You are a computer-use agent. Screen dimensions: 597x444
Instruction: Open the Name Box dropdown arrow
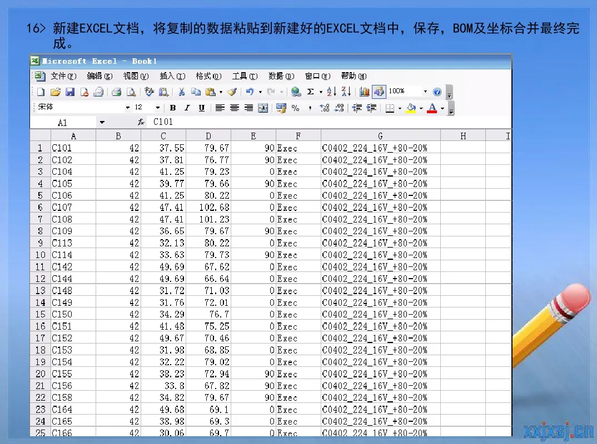click(102, 123)
